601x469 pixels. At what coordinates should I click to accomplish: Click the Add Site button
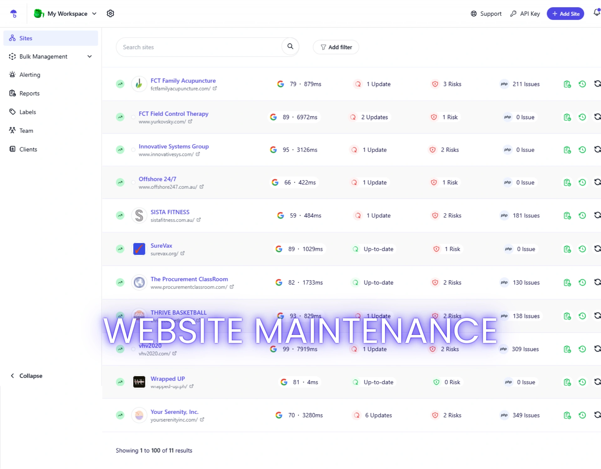point(566,13)
